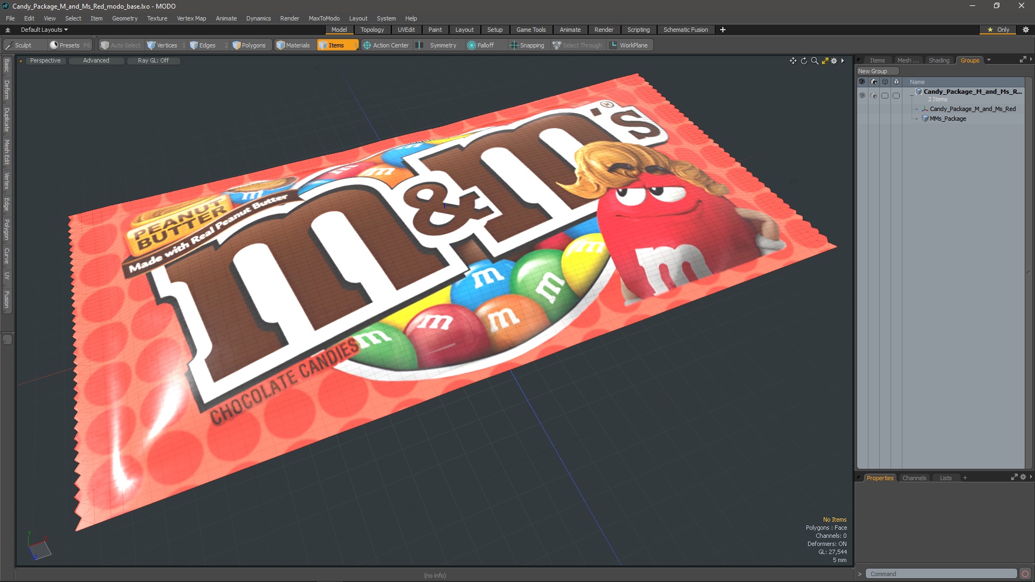Click the WorkPlane button
This screenshot has height=582, width=1035.
pos(630,45)
